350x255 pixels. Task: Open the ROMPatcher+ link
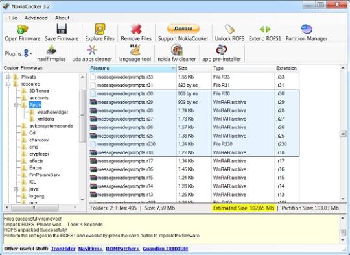pyautogui.click(x=122, y=249)
